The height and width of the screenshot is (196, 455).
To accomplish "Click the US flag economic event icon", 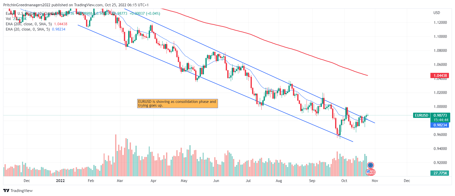I will point(369,172).
